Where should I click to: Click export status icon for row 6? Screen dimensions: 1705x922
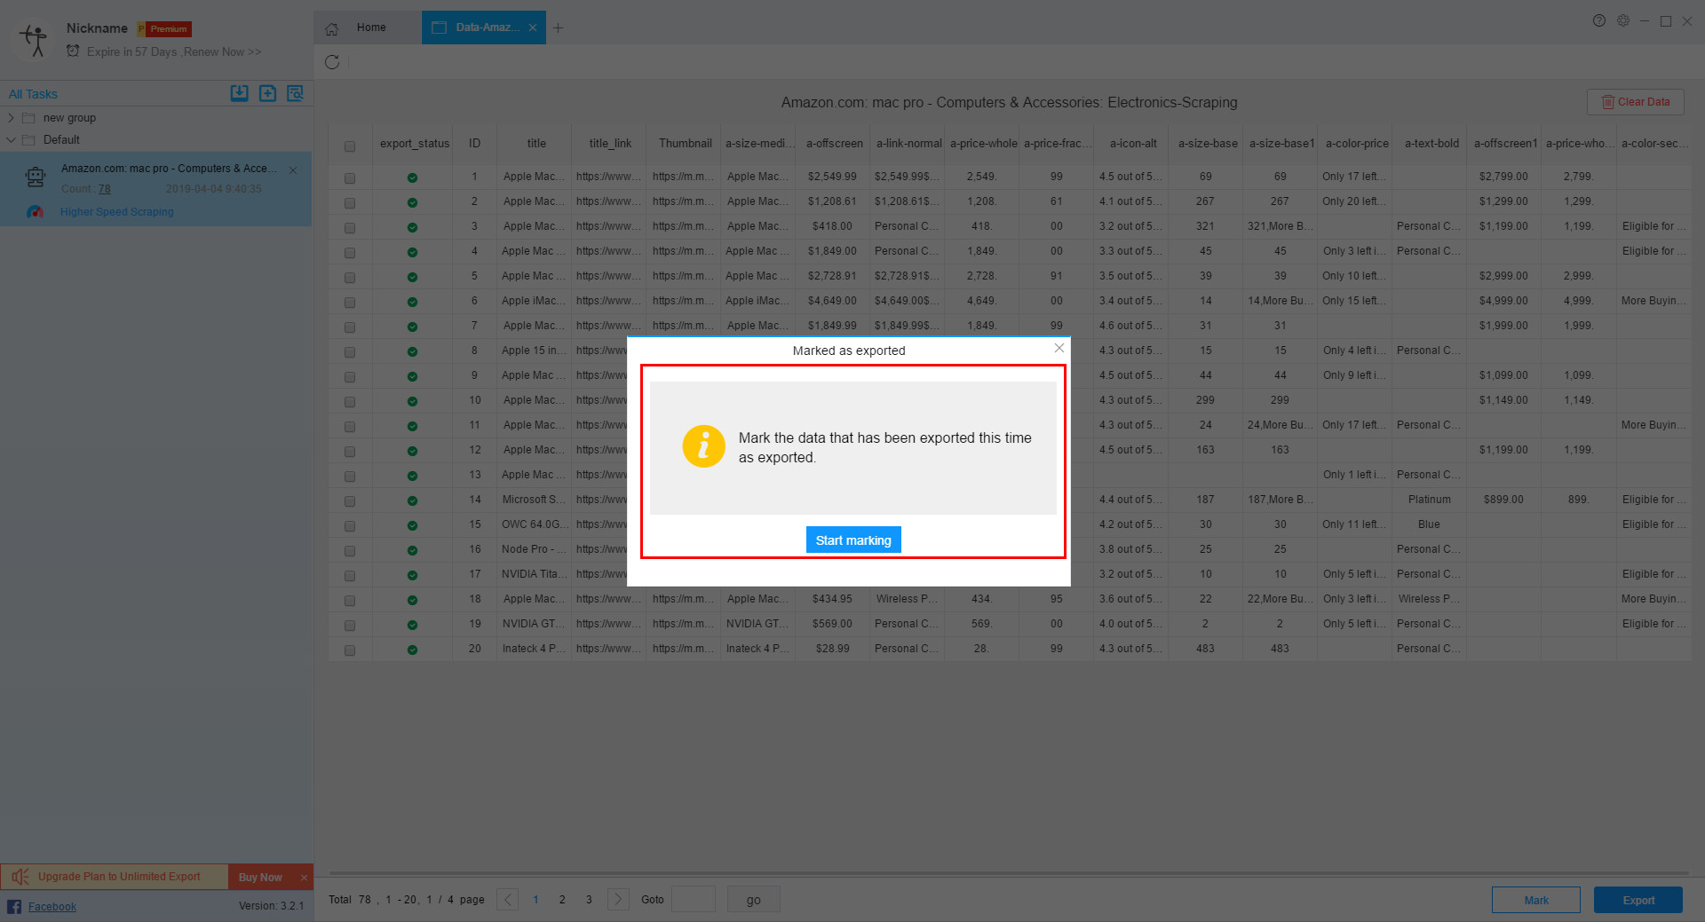click(413, 302)
